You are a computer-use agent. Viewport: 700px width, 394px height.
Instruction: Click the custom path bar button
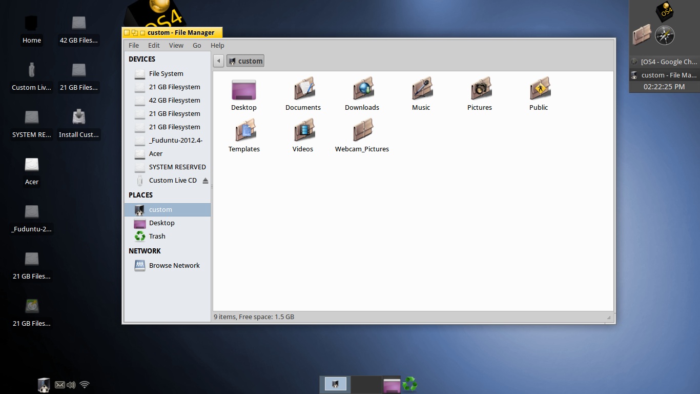[245, 61]
